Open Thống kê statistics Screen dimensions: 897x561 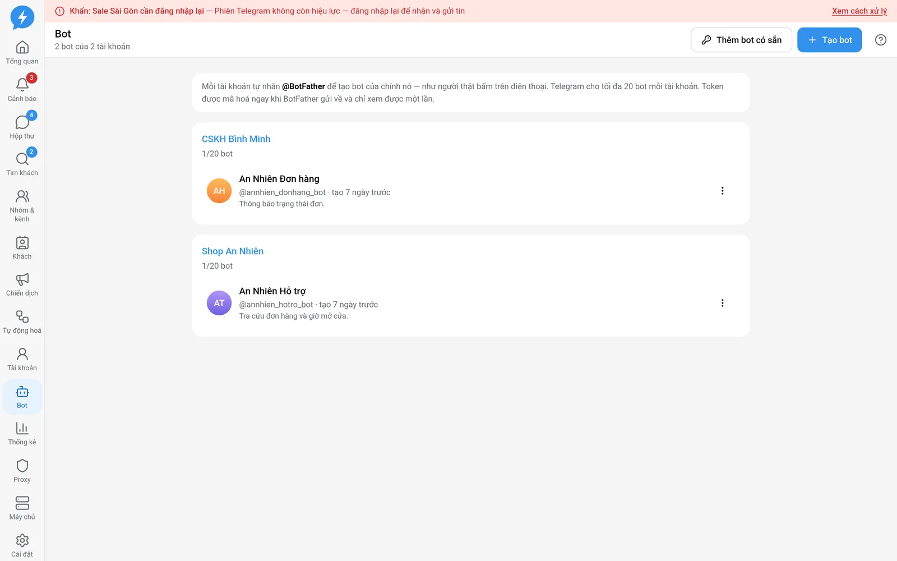tap(22, 434)
